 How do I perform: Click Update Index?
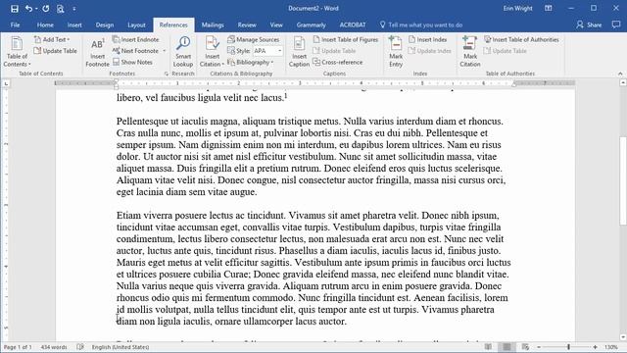(429, 51)
